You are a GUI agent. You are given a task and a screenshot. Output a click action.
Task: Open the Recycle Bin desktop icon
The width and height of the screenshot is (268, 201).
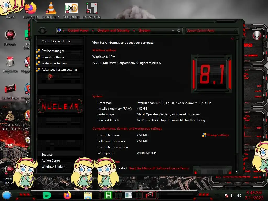click(x=10, y=65)
